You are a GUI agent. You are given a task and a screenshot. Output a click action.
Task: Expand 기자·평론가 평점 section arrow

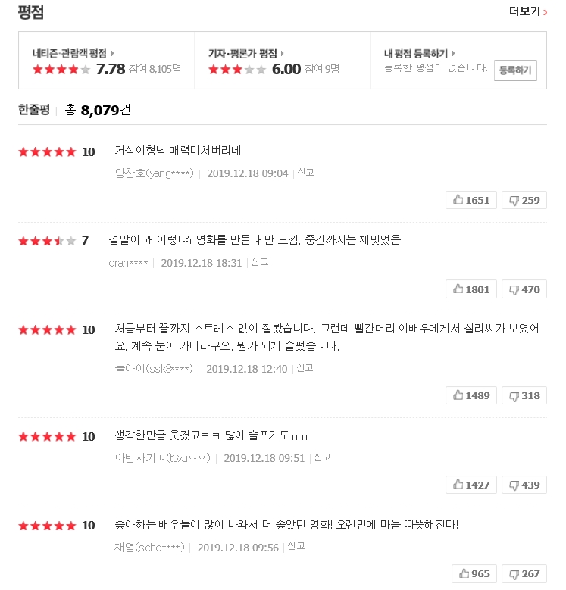click(x=283, y=53)
